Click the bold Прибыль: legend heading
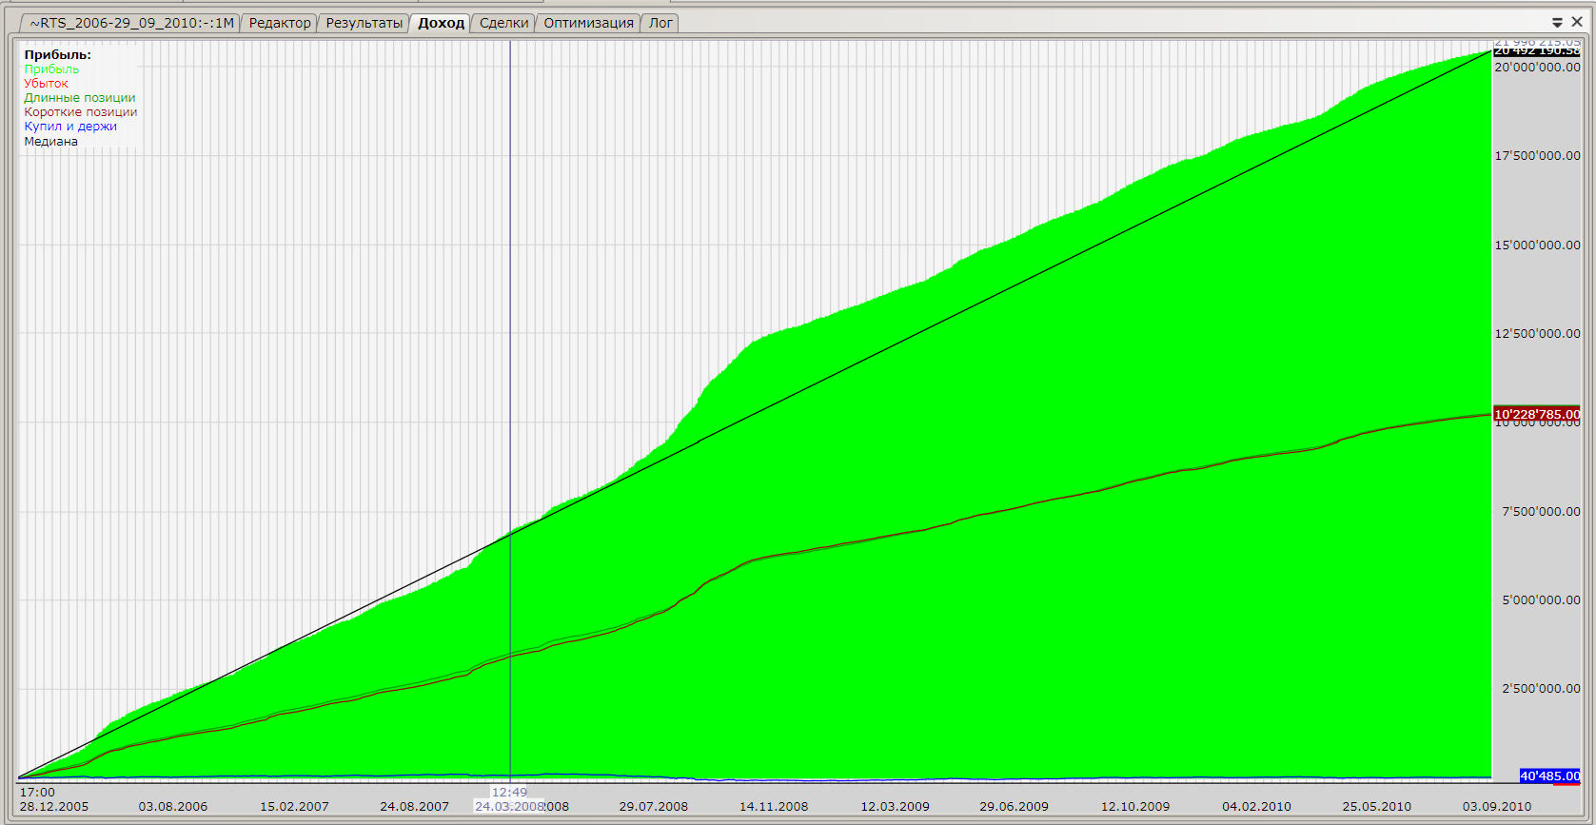This screenshot has height=825, width=1596. [x=58, y=55]
